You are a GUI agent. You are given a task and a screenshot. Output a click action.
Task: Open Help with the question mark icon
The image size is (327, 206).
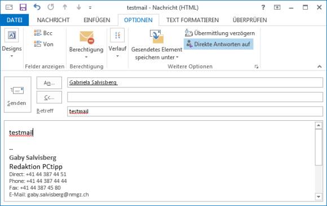[263, 7]
